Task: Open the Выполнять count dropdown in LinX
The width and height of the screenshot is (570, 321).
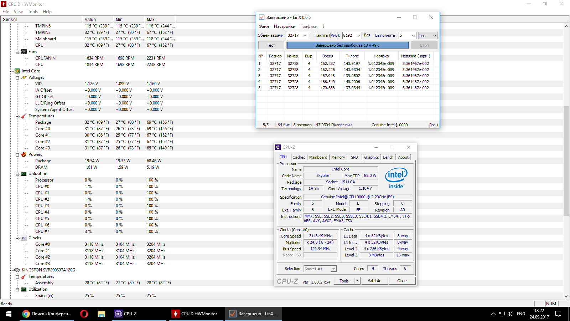Action: point(413,35)
